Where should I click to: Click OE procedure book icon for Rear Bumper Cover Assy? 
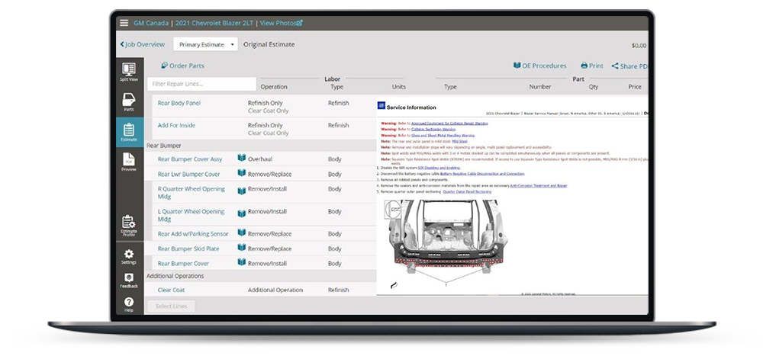pos(241,158)
